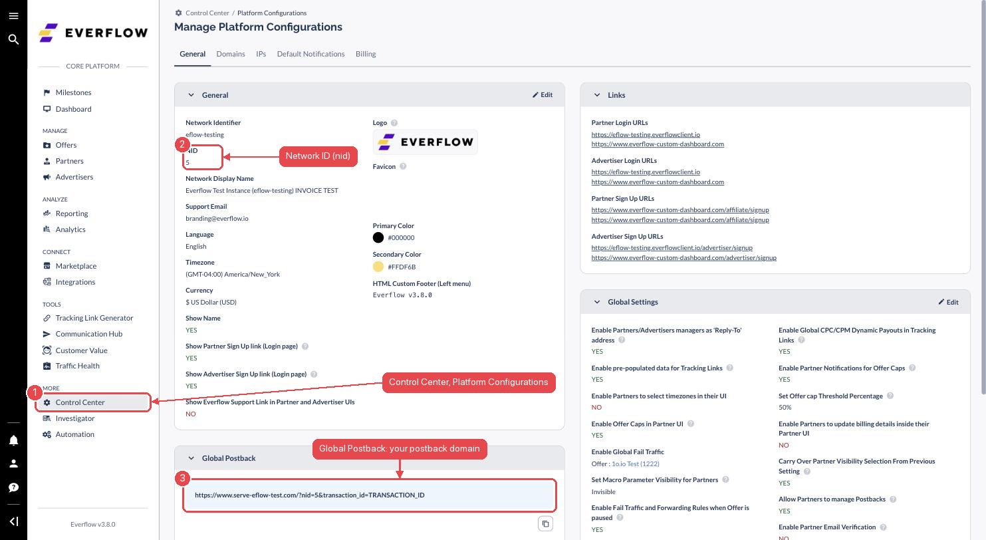Open the 1o.io Test (1222) offer link
The image size is (986, 540).
coord(635,464)
